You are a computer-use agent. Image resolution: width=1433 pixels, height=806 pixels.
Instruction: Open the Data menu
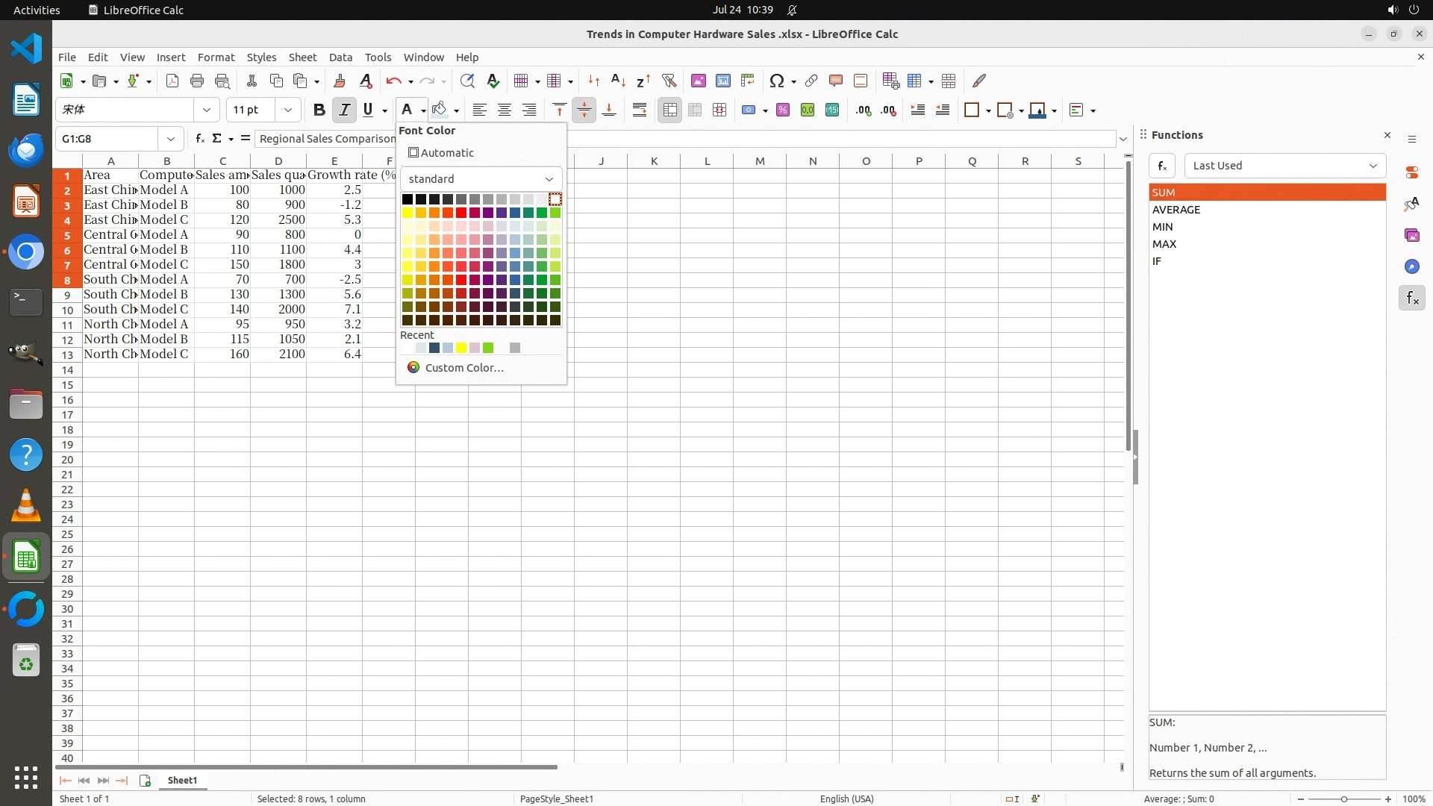click(x=340, y=57)
